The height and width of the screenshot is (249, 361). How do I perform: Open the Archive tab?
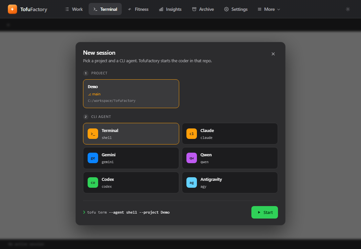(203, 9)
